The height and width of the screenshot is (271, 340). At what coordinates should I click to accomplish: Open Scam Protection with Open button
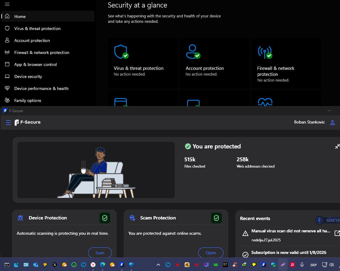(x=211, y=253)
